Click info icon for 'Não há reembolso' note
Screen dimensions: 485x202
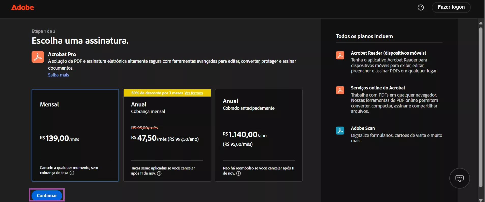click(238, 174)
